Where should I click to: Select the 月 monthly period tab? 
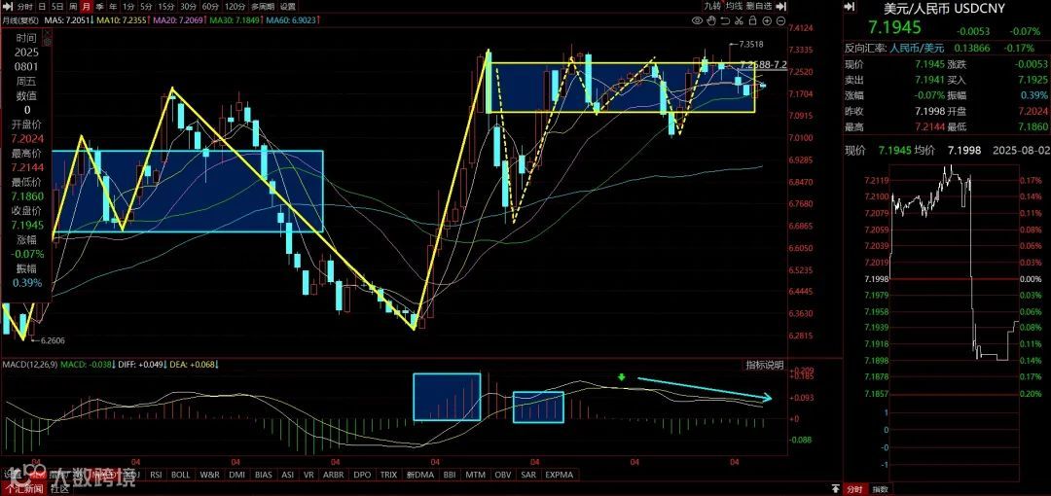click(x=86, y=7)
